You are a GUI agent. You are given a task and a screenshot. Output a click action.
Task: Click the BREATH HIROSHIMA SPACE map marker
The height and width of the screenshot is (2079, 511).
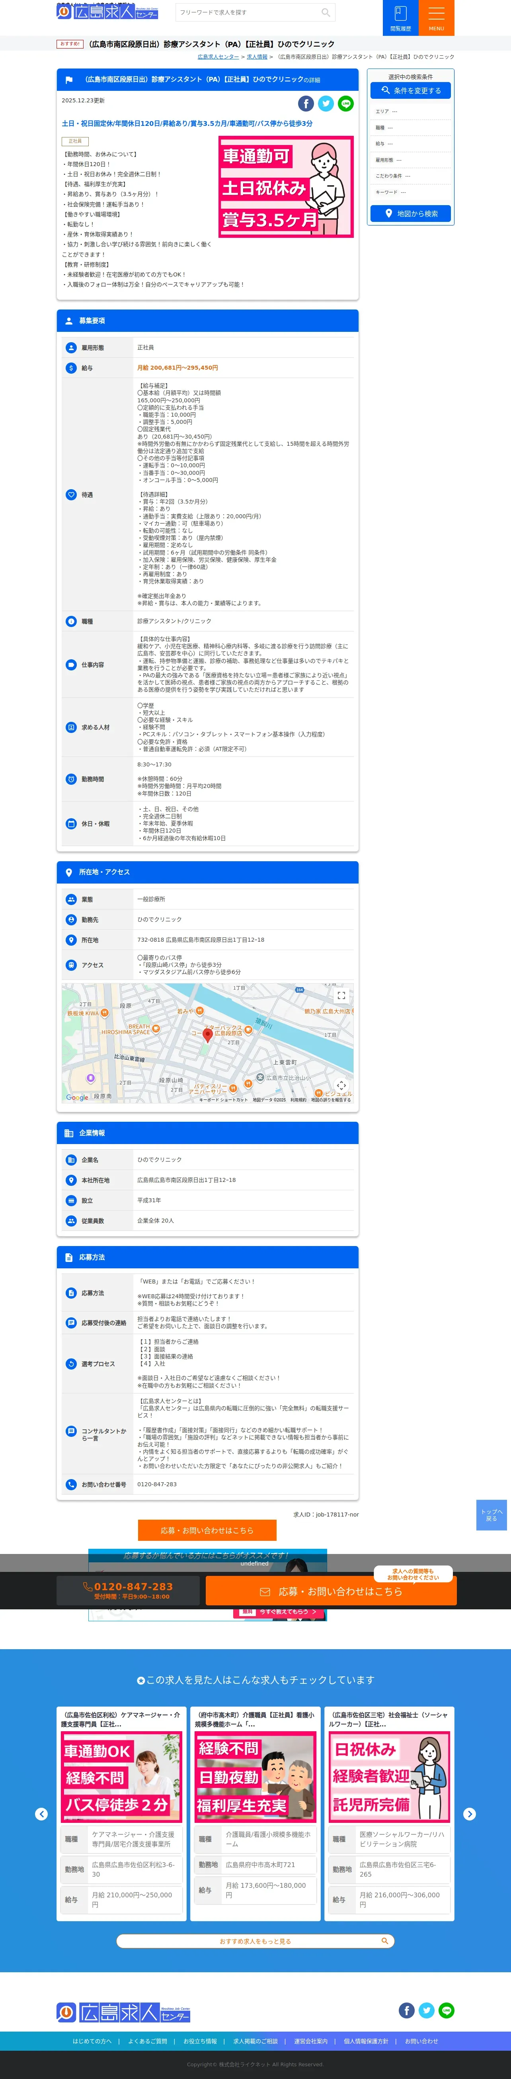[156, 1029]
